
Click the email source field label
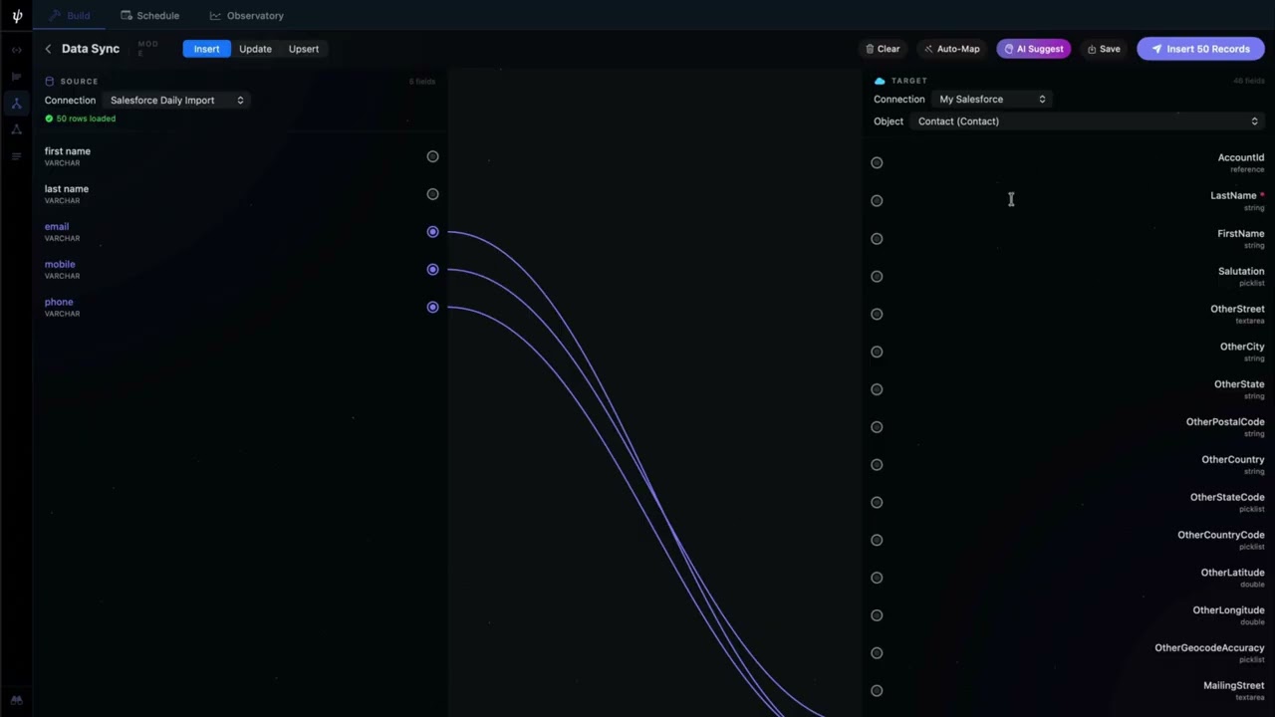click(x=57, y=227)
